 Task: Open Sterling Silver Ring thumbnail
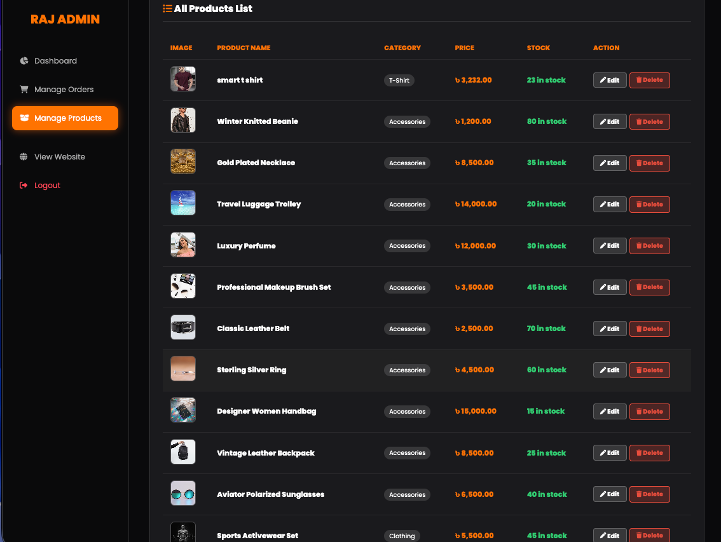[x=183, y=369]
